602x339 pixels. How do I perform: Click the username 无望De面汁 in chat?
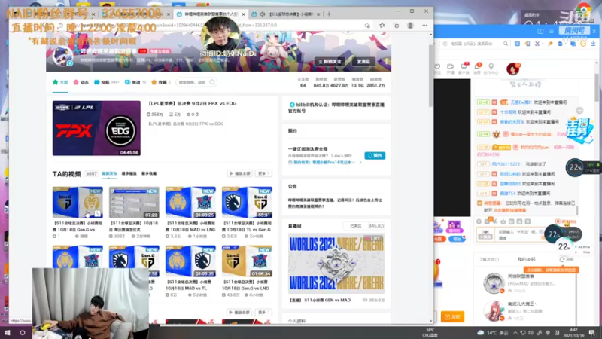coord(521,102)
